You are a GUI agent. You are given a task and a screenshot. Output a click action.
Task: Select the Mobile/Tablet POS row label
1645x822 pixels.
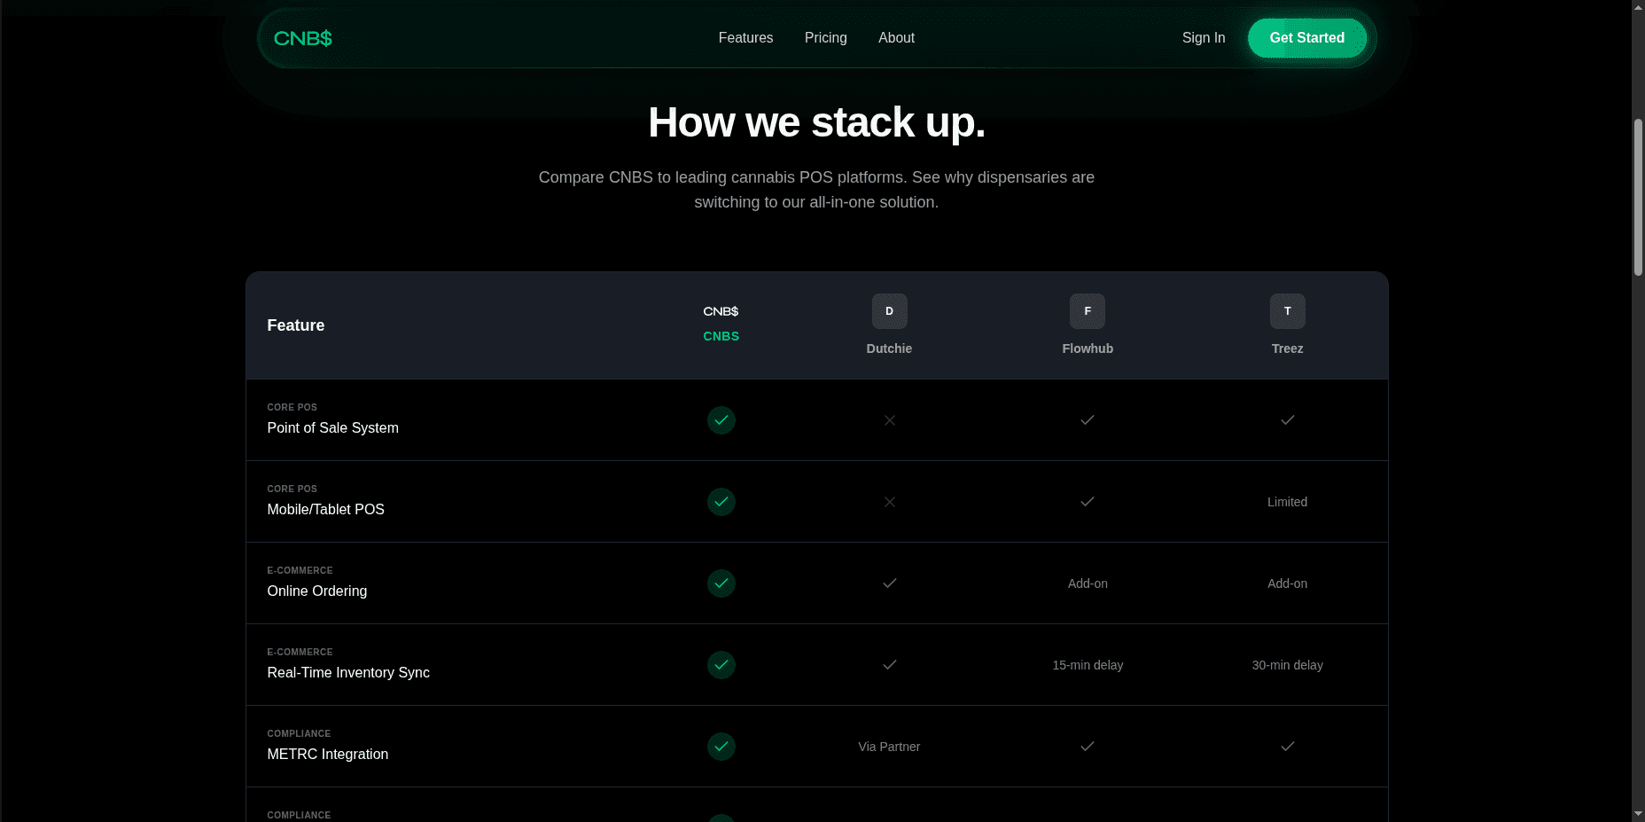click(x=325, y=509)
